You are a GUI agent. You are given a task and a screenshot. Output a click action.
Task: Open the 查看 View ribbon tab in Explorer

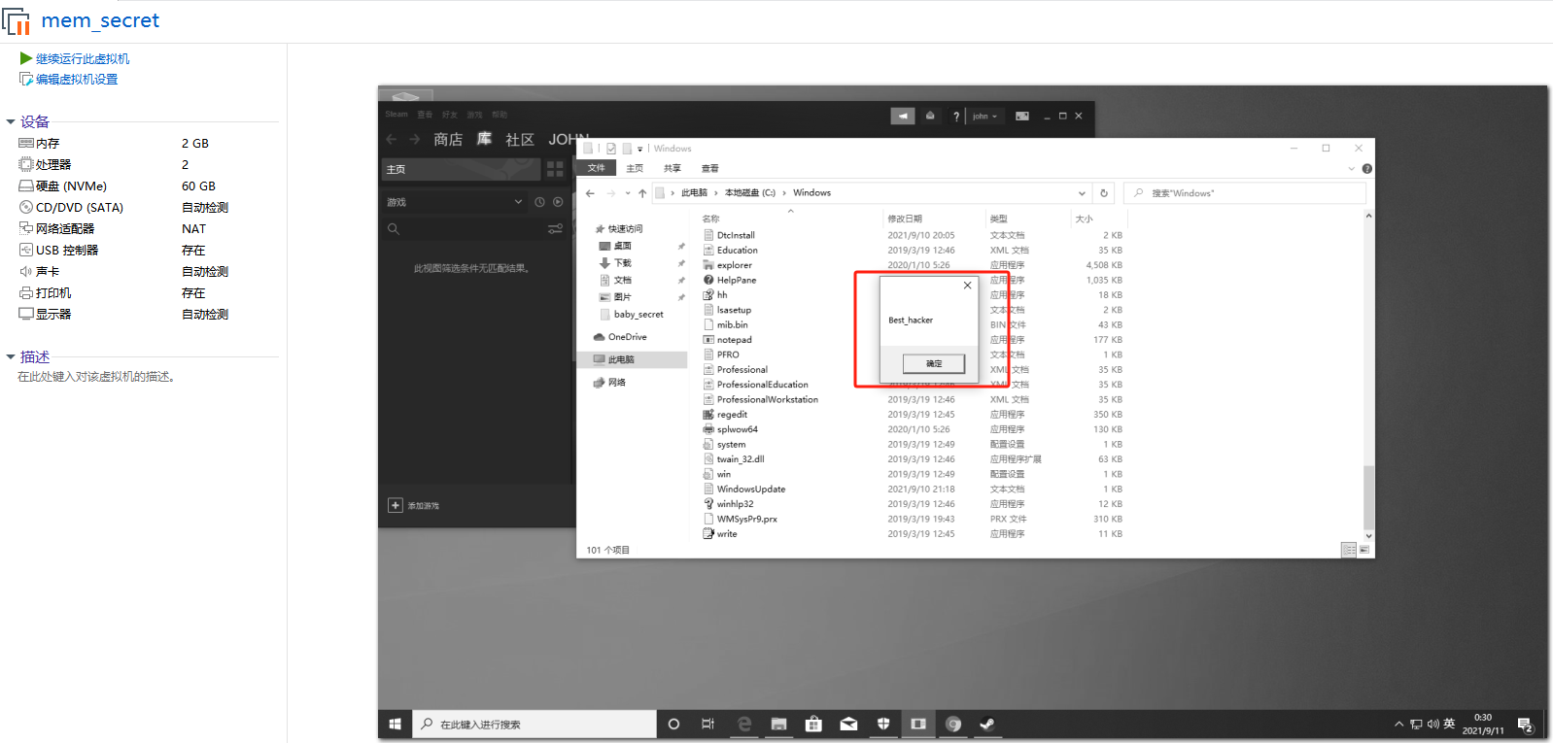click(x=710, y=168)
